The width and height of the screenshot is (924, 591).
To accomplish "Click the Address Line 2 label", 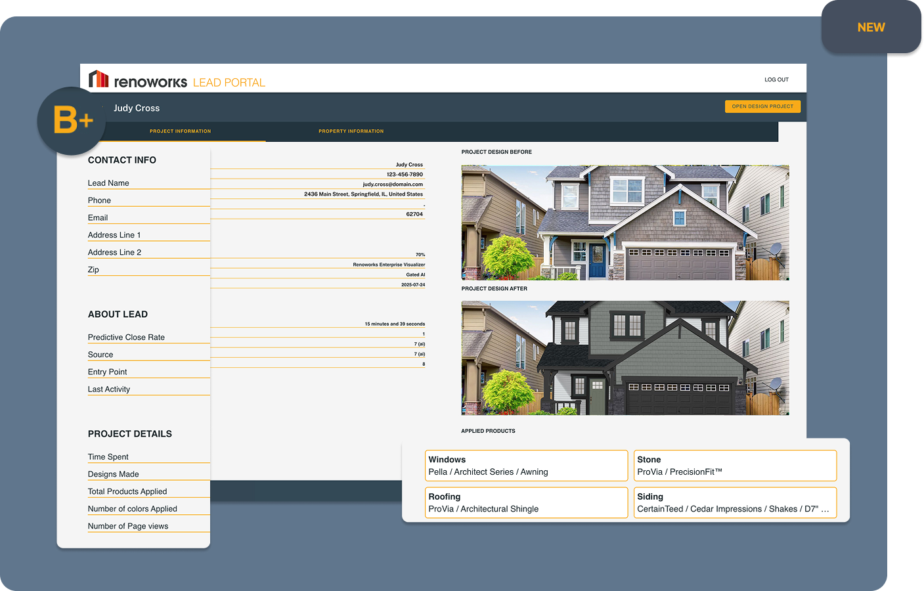I will pyautogui.click(x=114, y=252).
